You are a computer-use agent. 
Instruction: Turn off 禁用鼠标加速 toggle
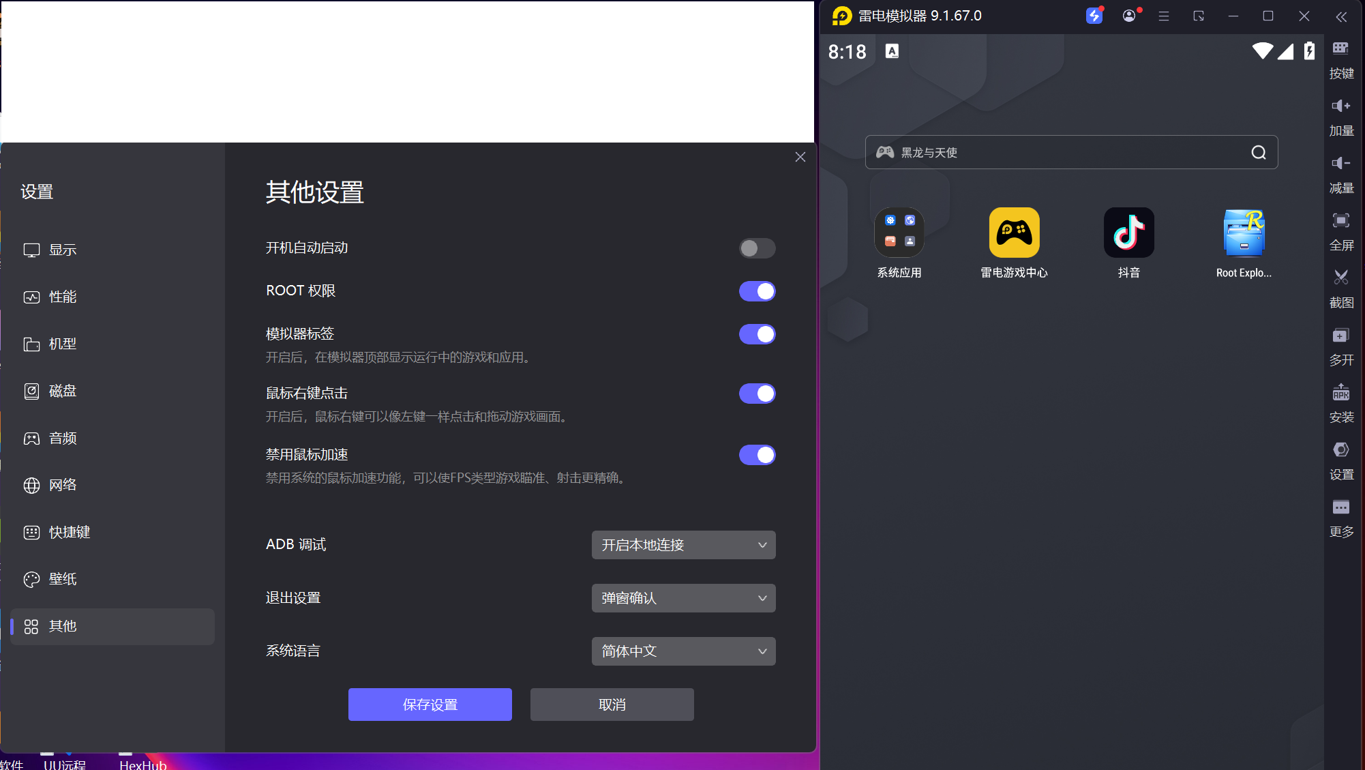pos(757,455)
